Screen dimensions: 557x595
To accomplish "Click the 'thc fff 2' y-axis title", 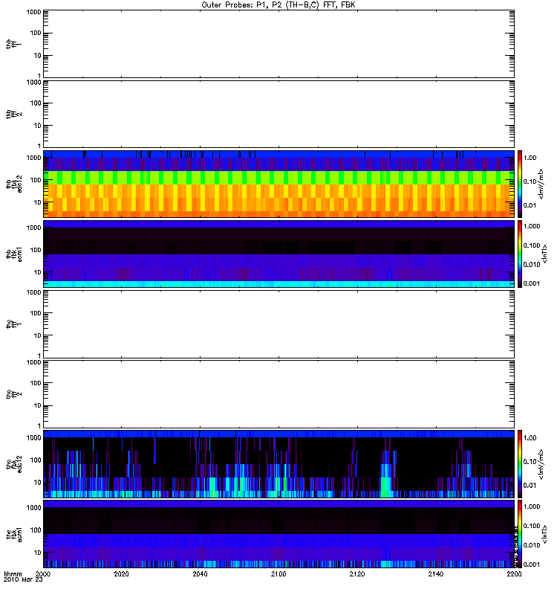I will click(x=14, y=394).
